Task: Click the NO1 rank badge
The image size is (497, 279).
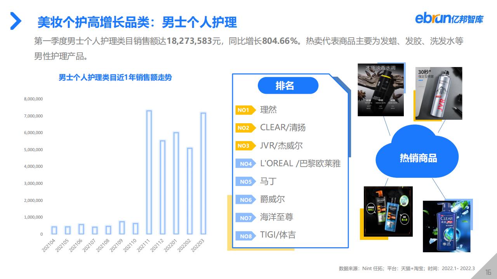Action: (245, 110)
